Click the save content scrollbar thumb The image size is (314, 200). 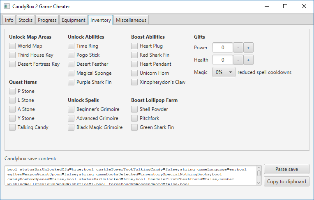[x=259, y=173]
